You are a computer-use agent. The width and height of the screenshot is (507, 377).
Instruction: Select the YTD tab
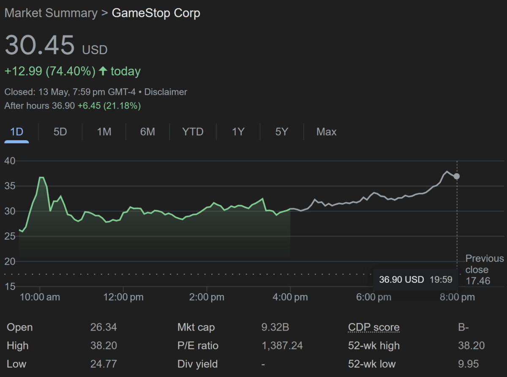point(193,132)
